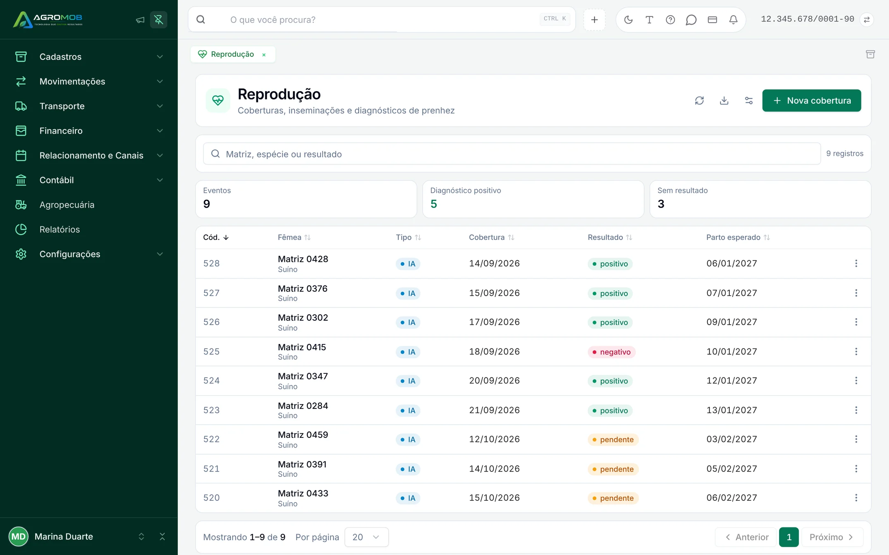
Task: Expand Relacionamento e Canais menu
Action: 89,155
